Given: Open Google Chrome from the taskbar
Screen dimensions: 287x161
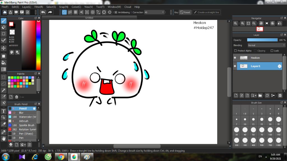Looking at the screenshot, I should [x=61, y=157].
